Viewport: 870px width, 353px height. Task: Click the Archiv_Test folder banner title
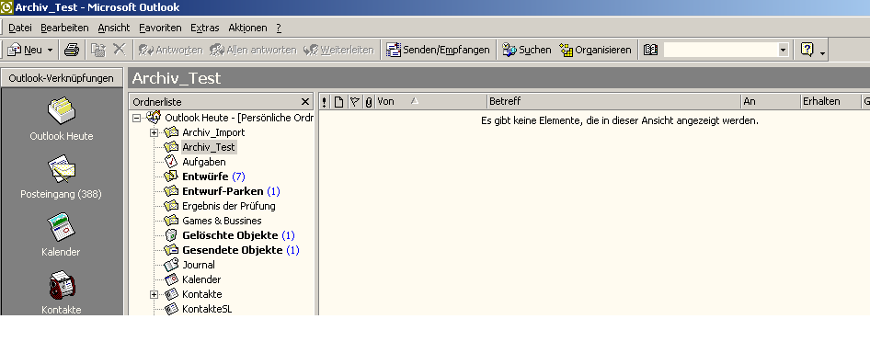click(177, 78)
